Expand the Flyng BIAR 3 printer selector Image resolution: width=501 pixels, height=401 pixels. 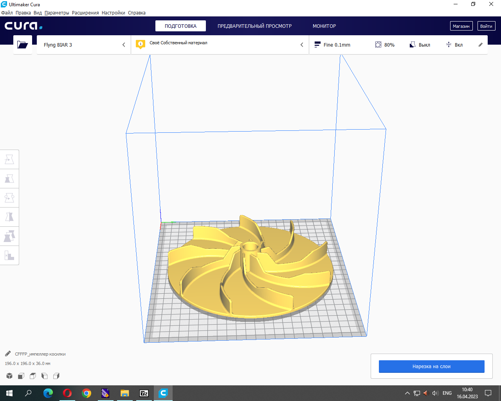[x=84, y=45]
